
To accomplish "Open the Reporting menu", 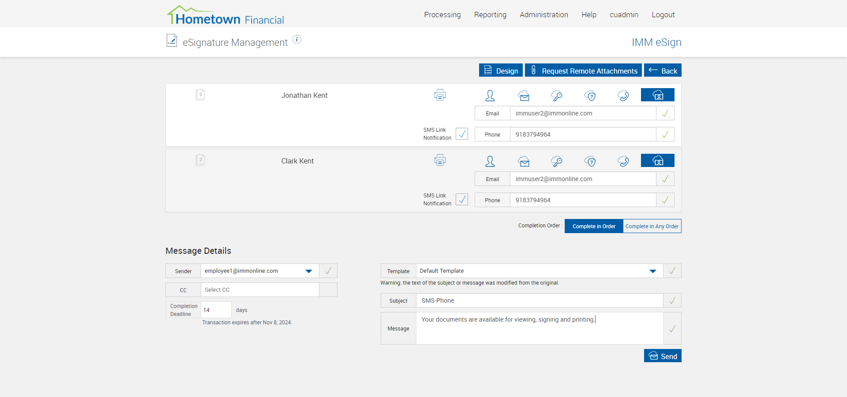I will click(490, 15).
